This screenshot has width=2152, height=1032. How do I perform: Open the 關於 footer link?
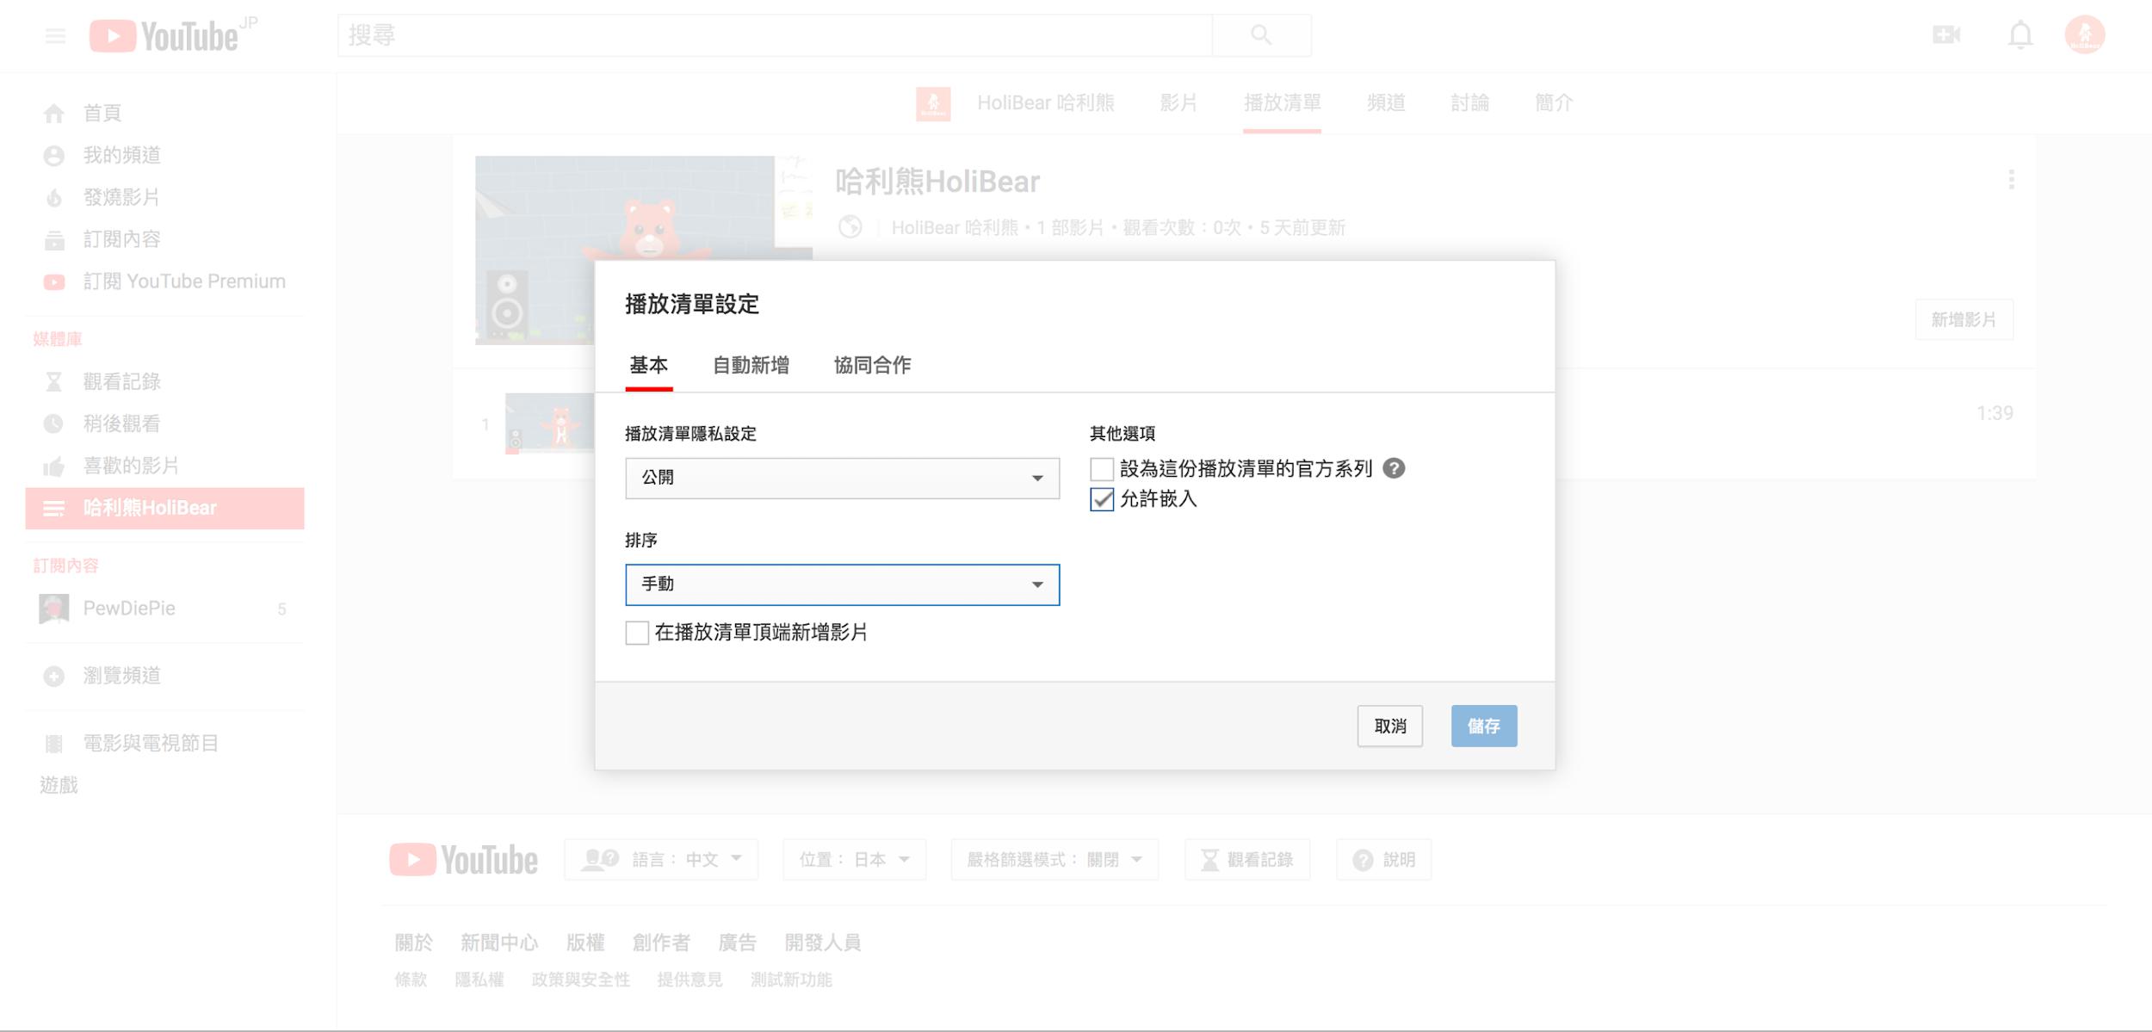coord(414,942)
